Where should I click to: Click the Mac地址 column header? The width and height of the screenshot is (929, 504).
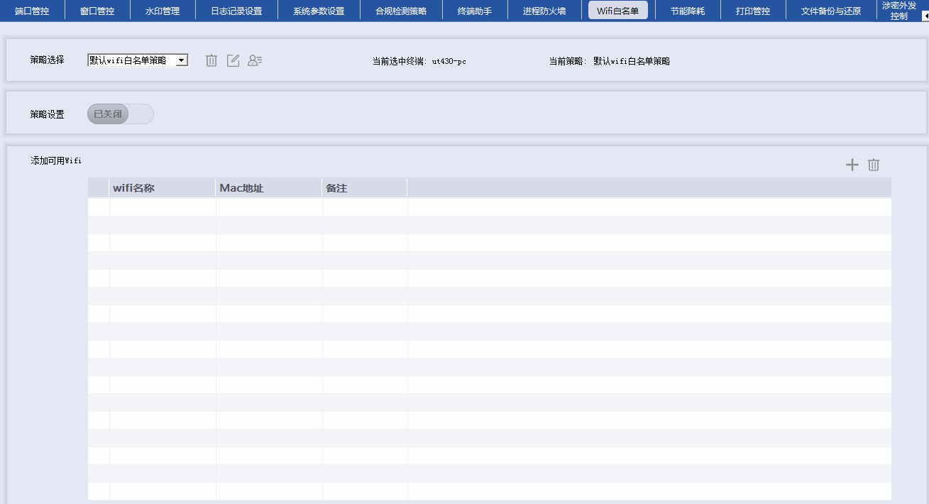pos(269,188)
